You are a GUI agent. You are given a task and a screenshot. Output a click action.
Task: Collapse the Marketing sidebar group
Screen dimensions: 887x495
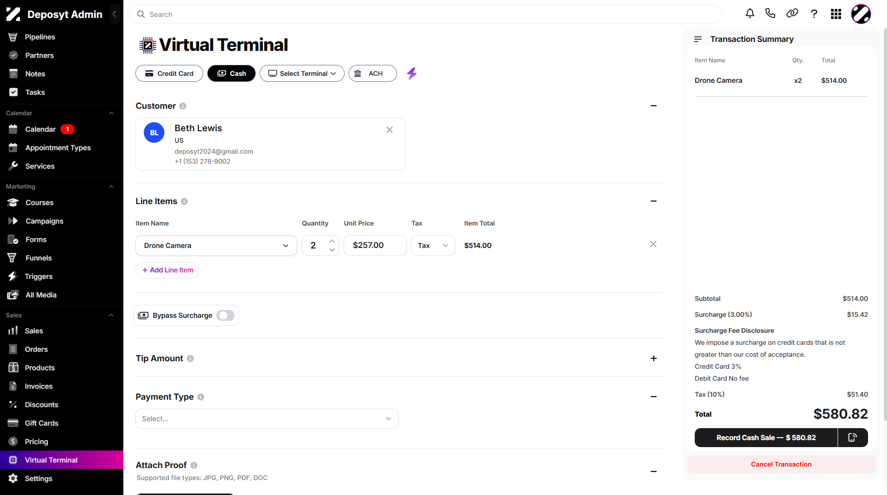click(111, 187)
